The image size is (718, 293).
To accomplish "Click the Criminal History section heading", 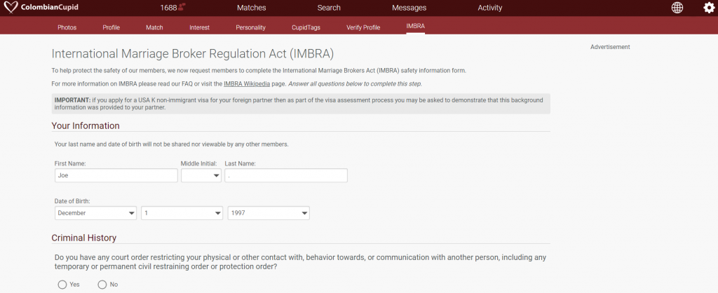I will click(84, 238).
